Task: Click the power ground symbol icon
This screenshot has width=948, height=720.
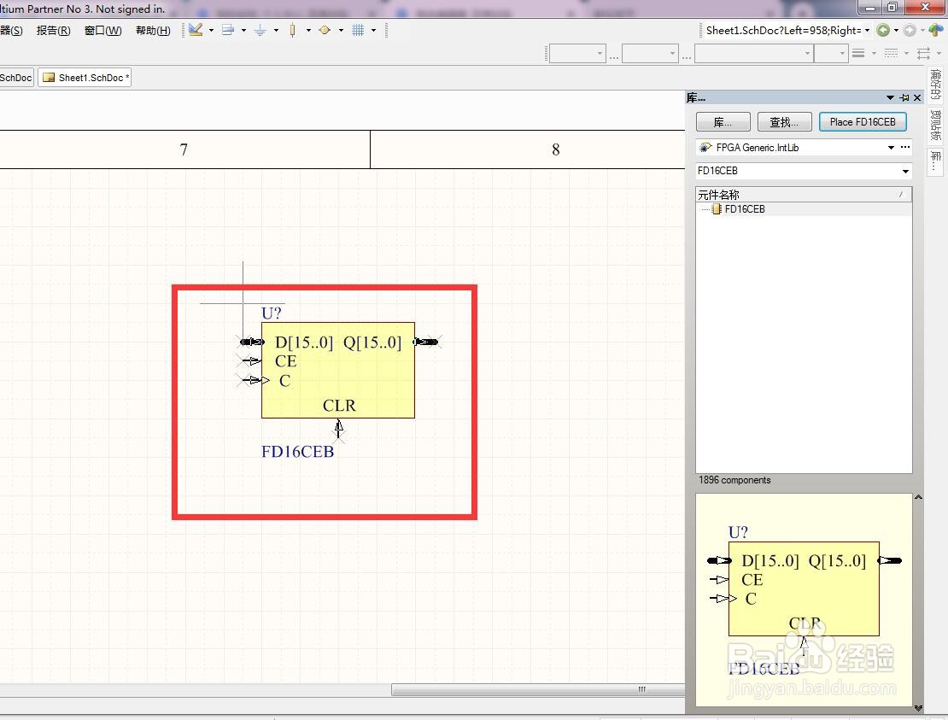Action: coord(260,30)
